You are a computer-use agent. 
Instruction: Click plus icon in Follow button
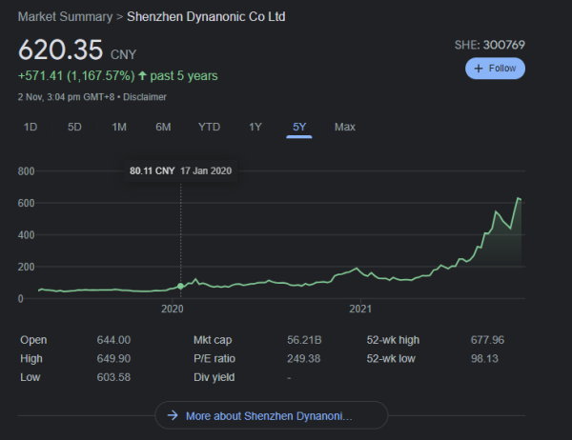(479, 69)
